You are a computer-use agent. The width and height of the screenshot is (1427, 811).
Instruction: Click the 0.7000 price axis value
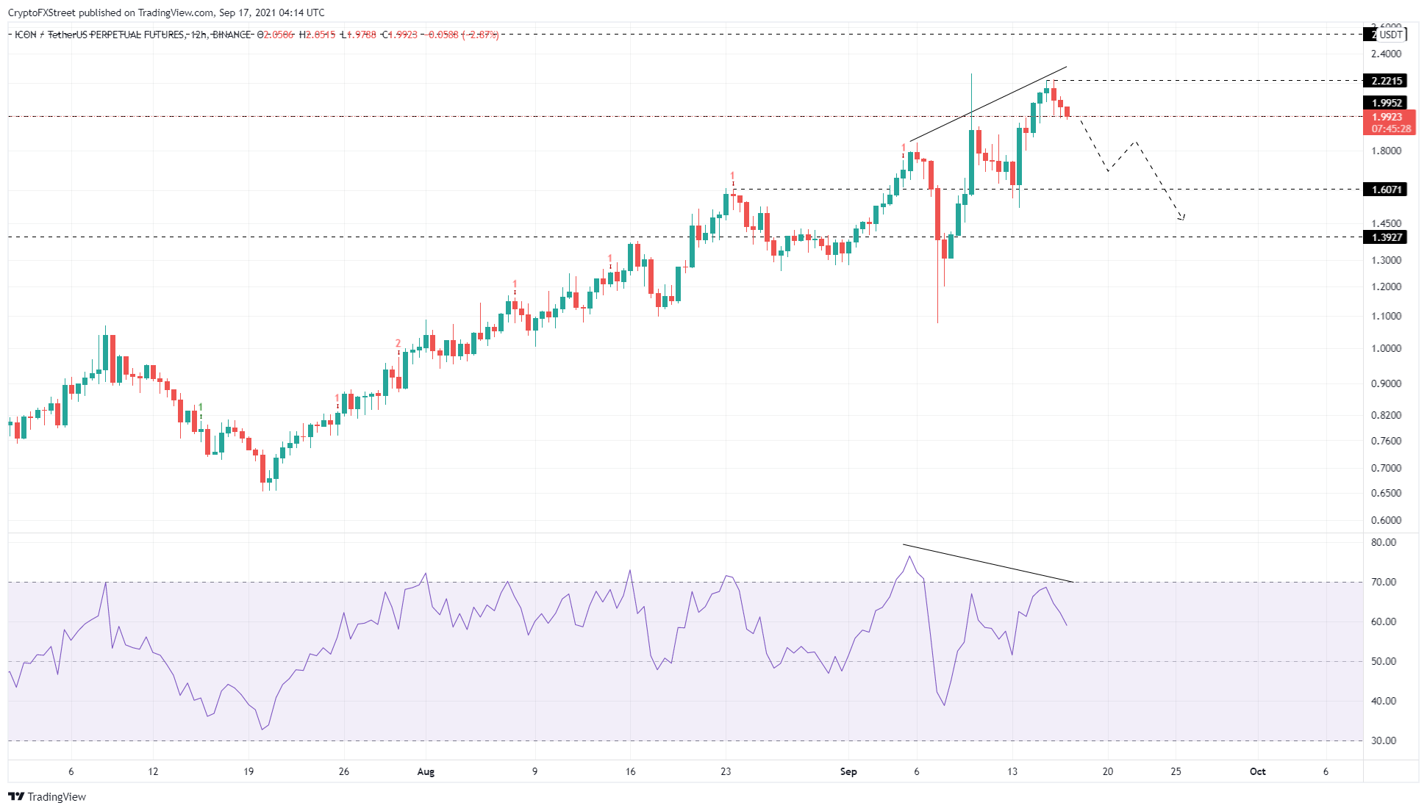click(x=1386, y=468)
